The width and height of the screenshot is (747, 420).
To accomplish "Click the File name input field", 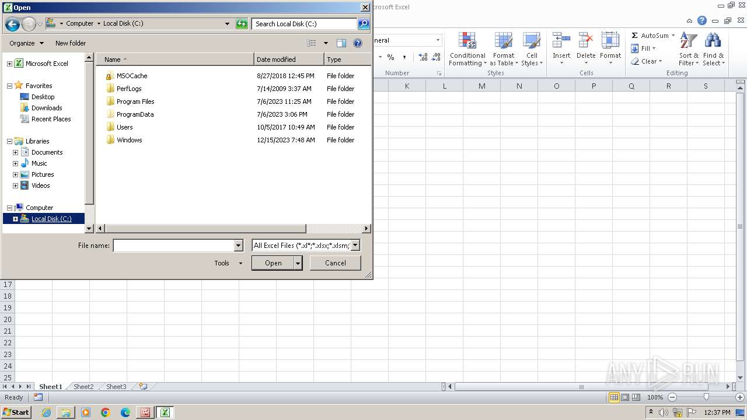I will (x=173, y=246).
